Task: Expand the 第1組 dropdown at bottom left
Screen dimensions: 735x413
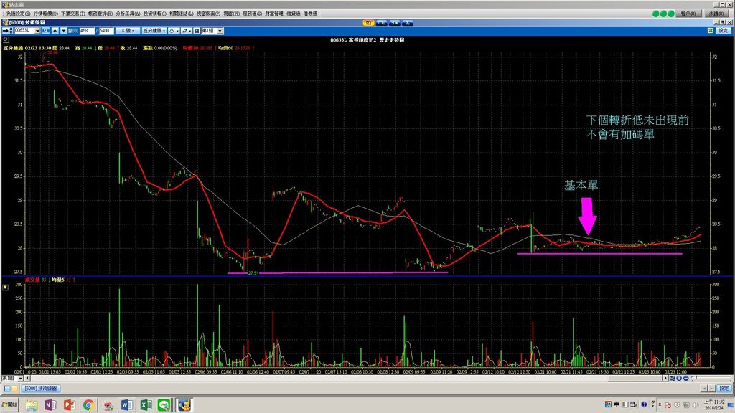Action: [20, 378]
